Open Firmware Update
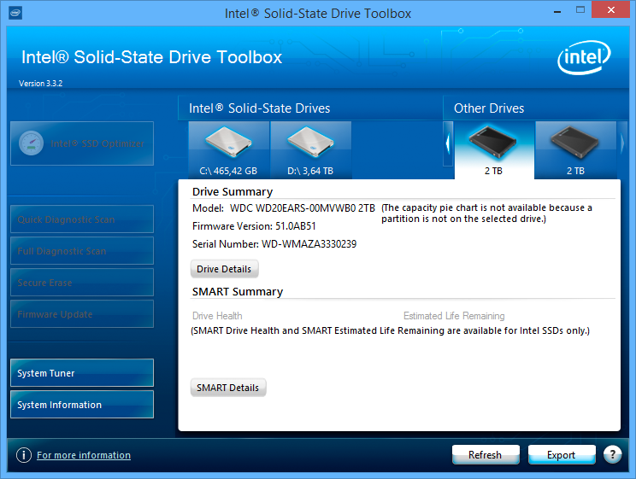This screenshot has height=479, width=636. click(x=82, y=314)
